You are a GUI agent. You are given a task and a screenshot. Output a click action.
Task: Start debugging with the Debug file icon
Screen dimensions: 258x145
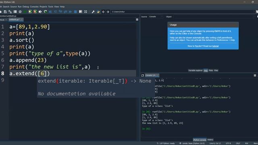pyautogui.click(x=50, y=12)
